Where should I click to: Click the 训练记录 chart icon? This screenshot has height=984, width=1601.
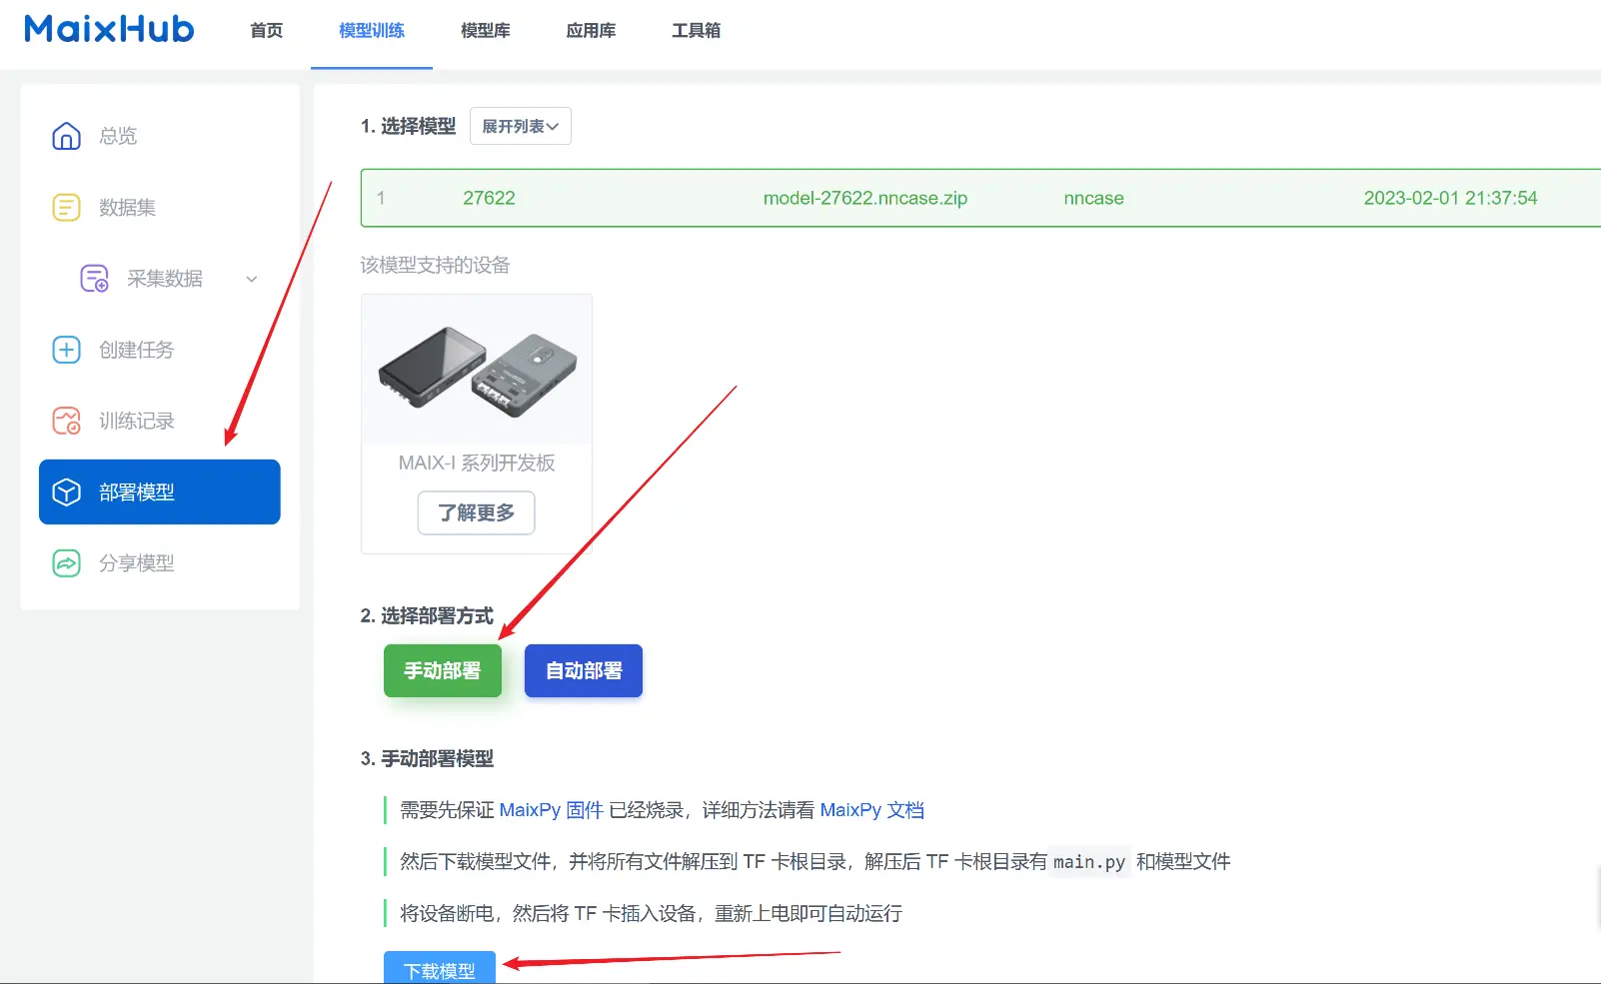[x=66, y=421]
